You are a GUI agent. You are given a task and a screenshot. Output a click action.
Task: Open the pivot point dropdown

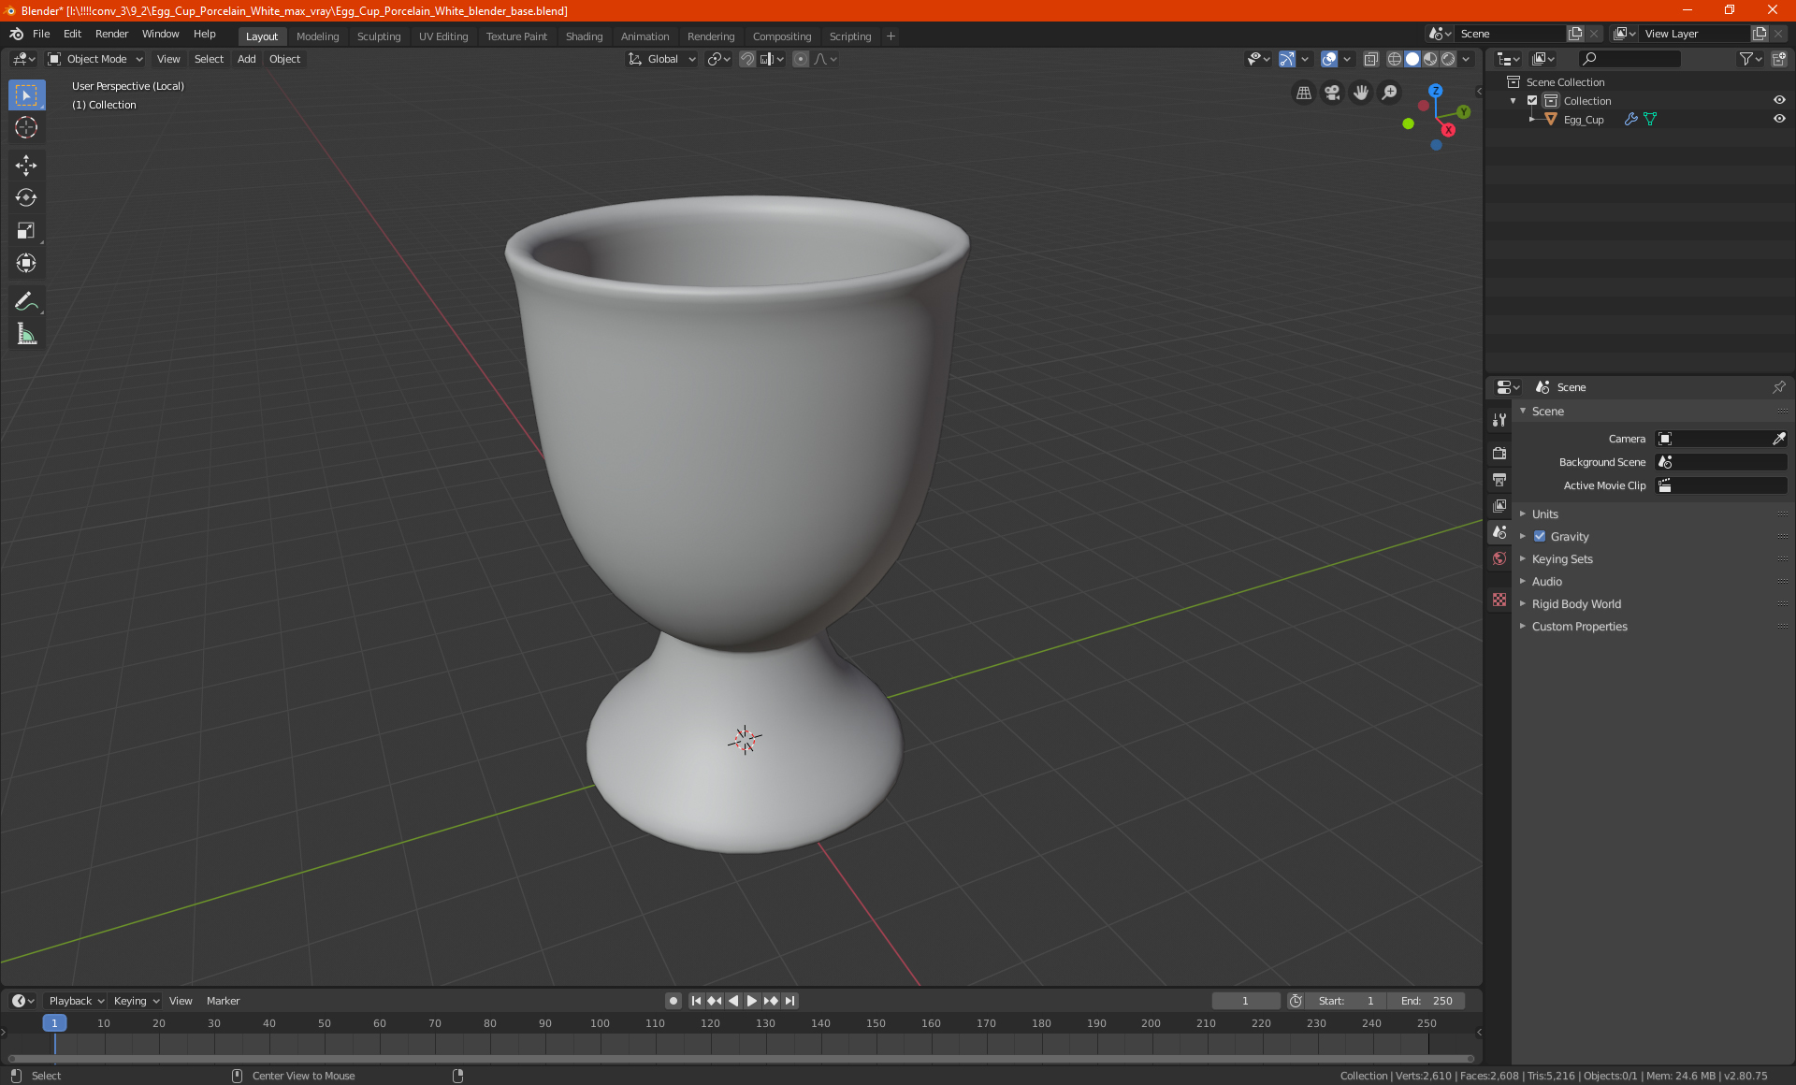pos(718,59)
